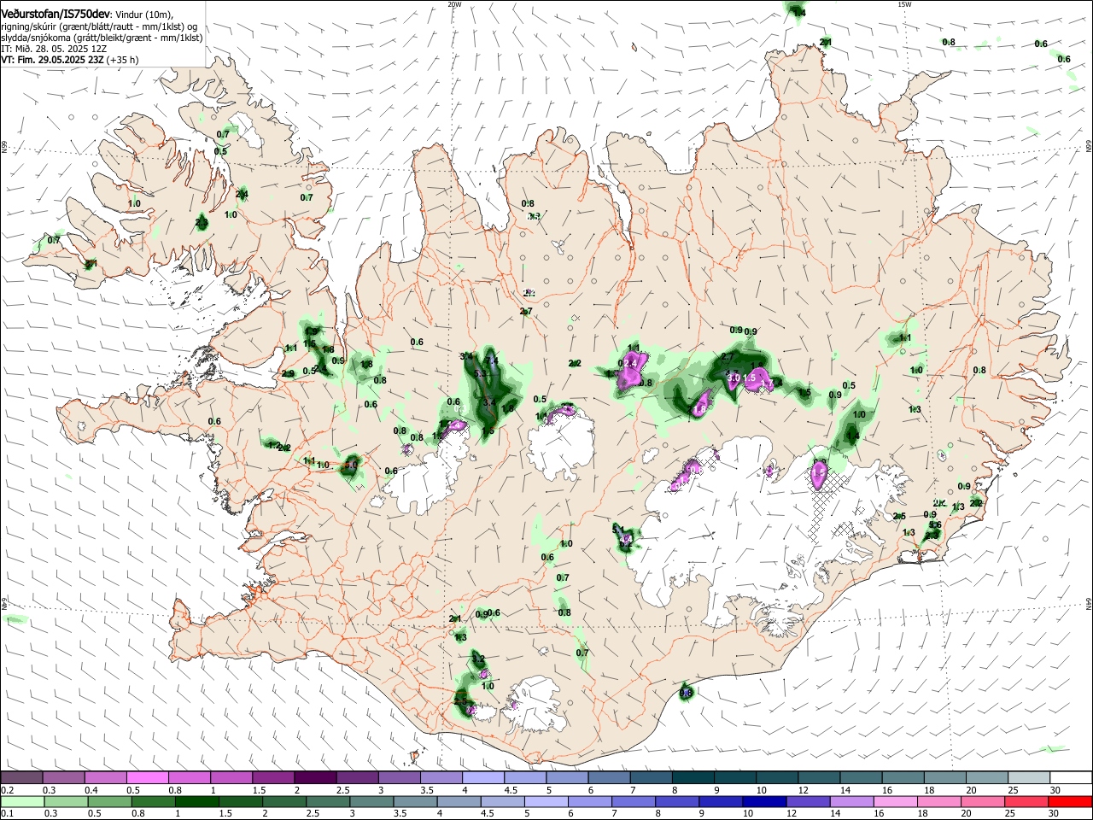This screenshot has height=820, width=1093.
Task: Pick the bright red rain swatch at 30
Action: [1071, 801]
